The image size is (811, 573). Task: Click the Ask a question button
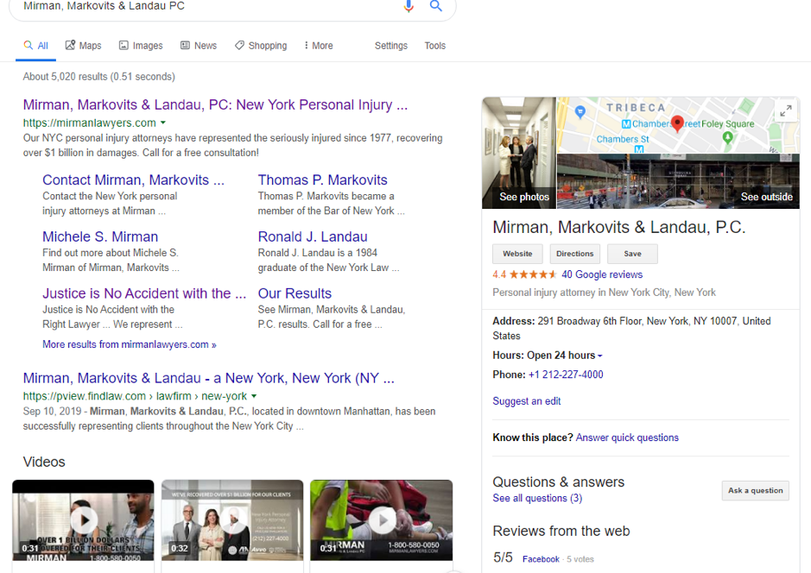click(756, 490)
